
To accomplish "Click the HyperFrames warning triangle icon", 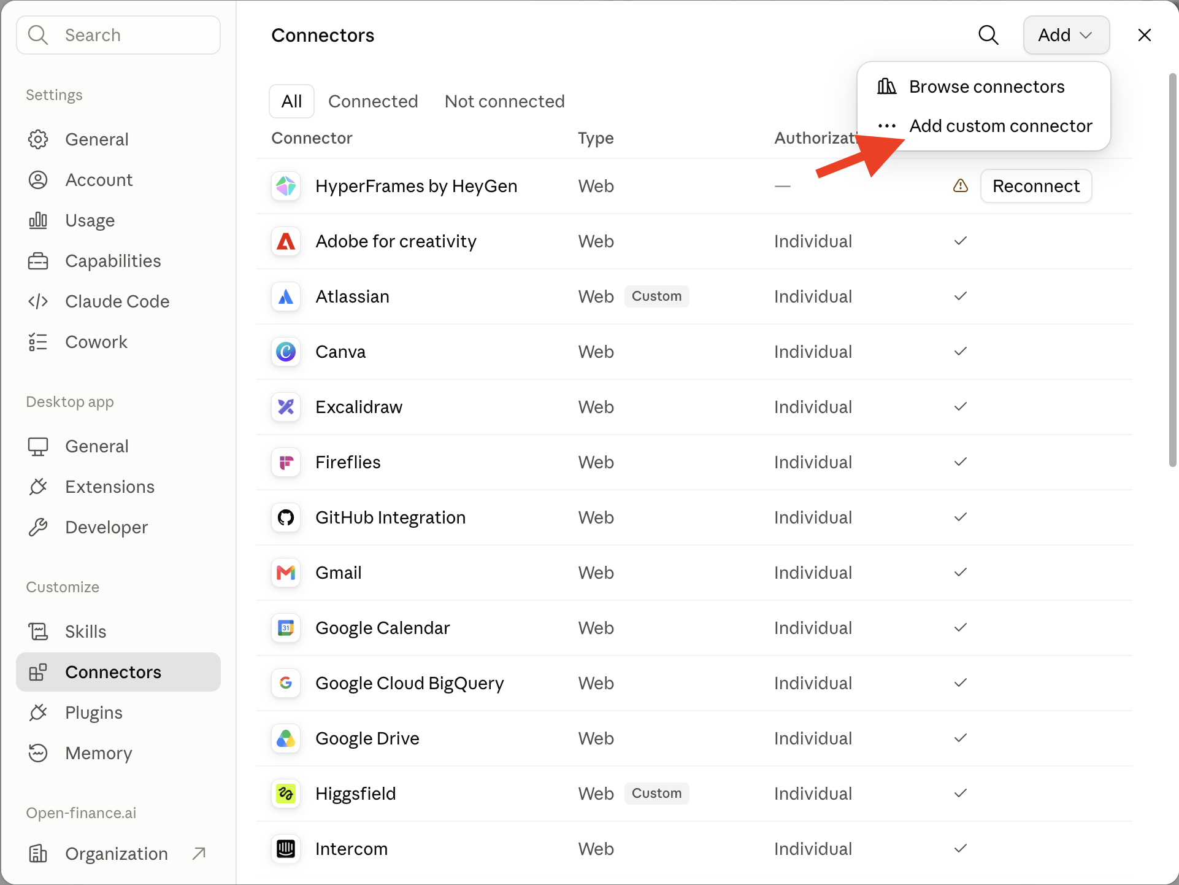I will tap(961, 185).
